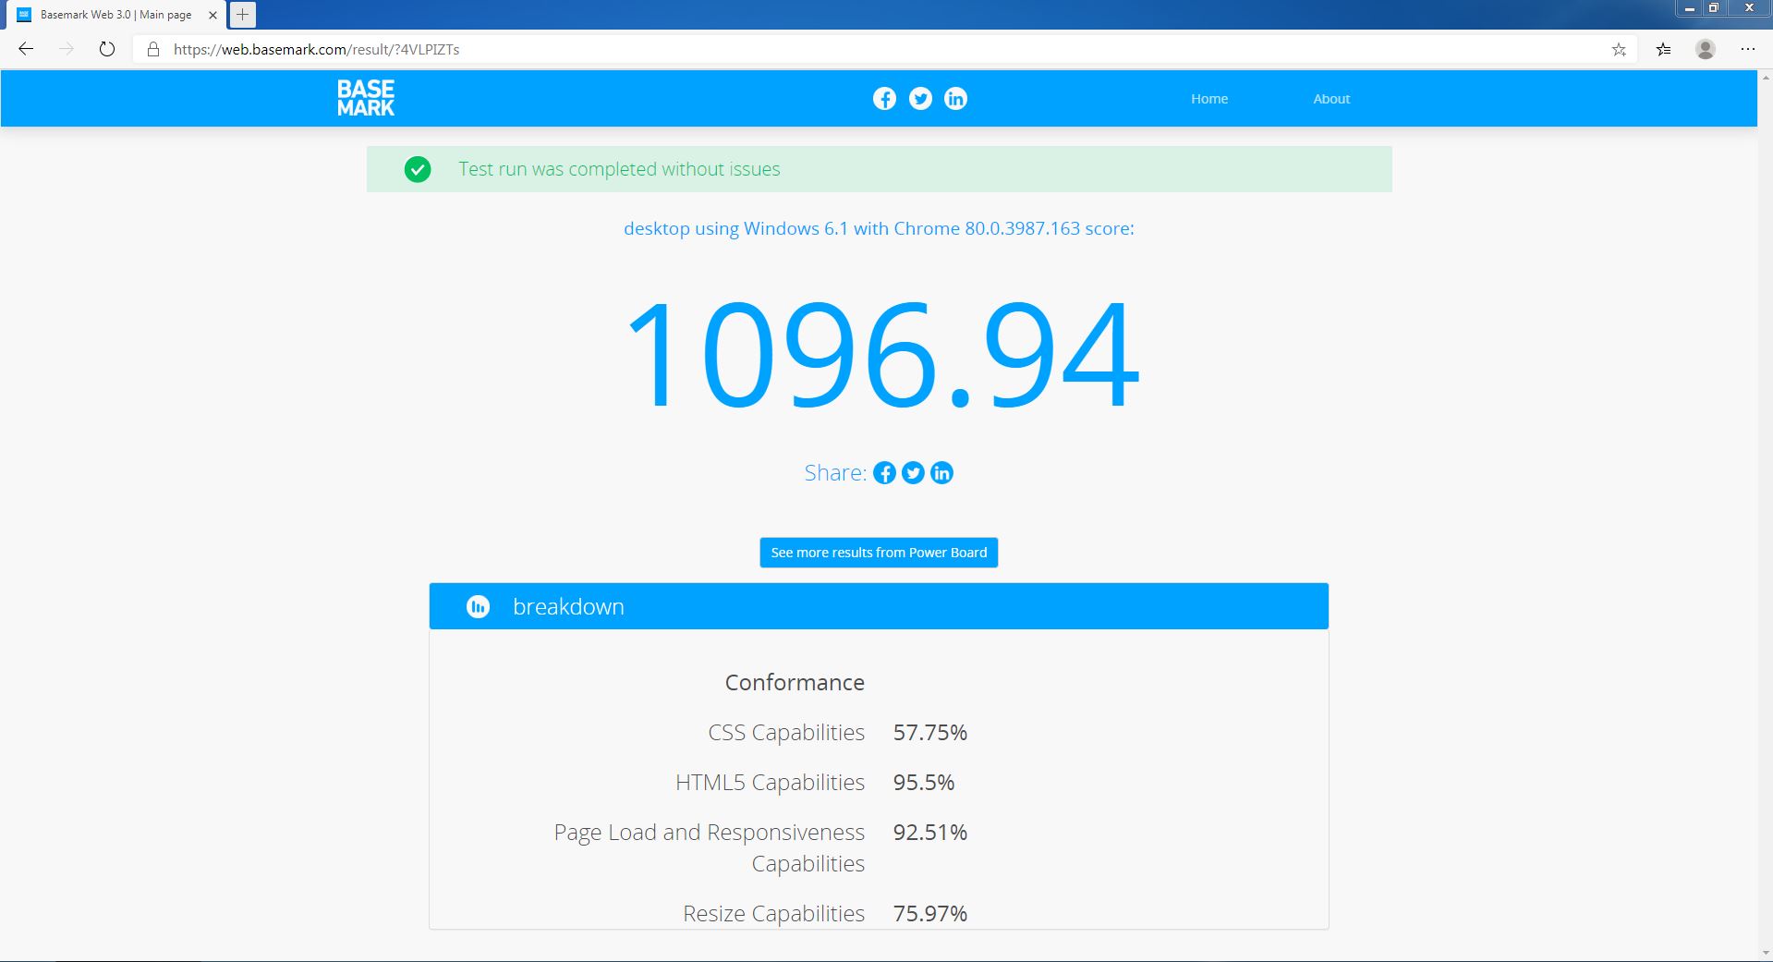
Task: Open the browser settings ellipsis menu
Action: [x=1748, y=49]
